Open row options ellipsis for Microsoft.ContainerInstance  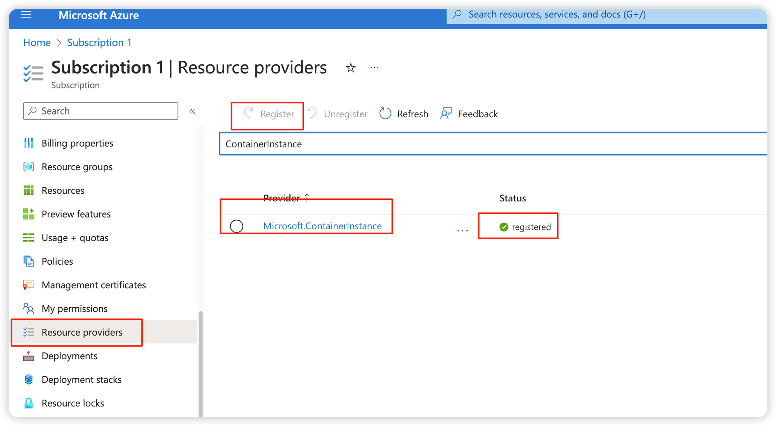click(462, 230)
